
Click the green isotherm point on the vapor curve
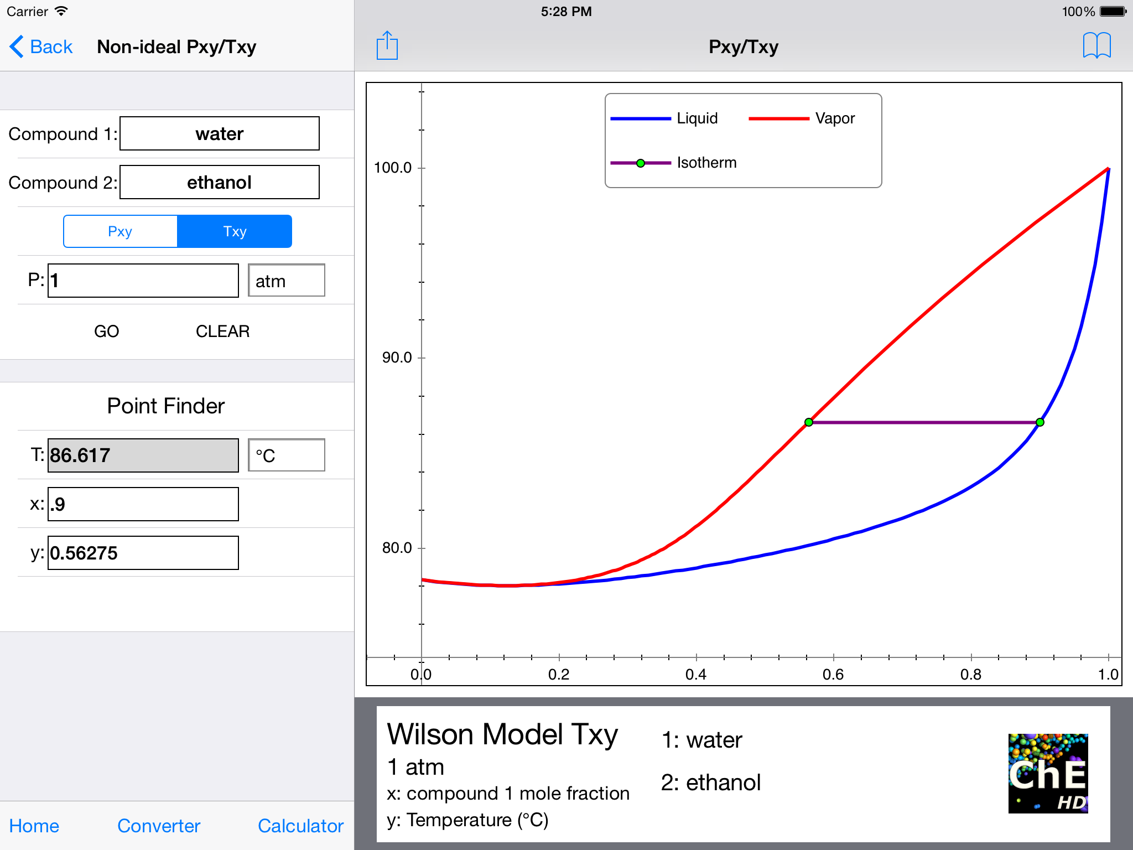point(809,422)
